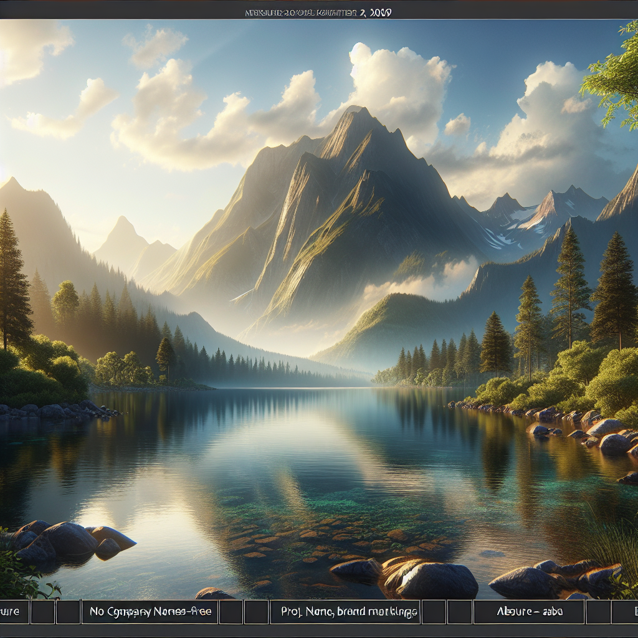This screenshot has height=638, width=638.
Task: Click the group of boulders at bottom-left shoreline
Action: [x=69, y=539]
